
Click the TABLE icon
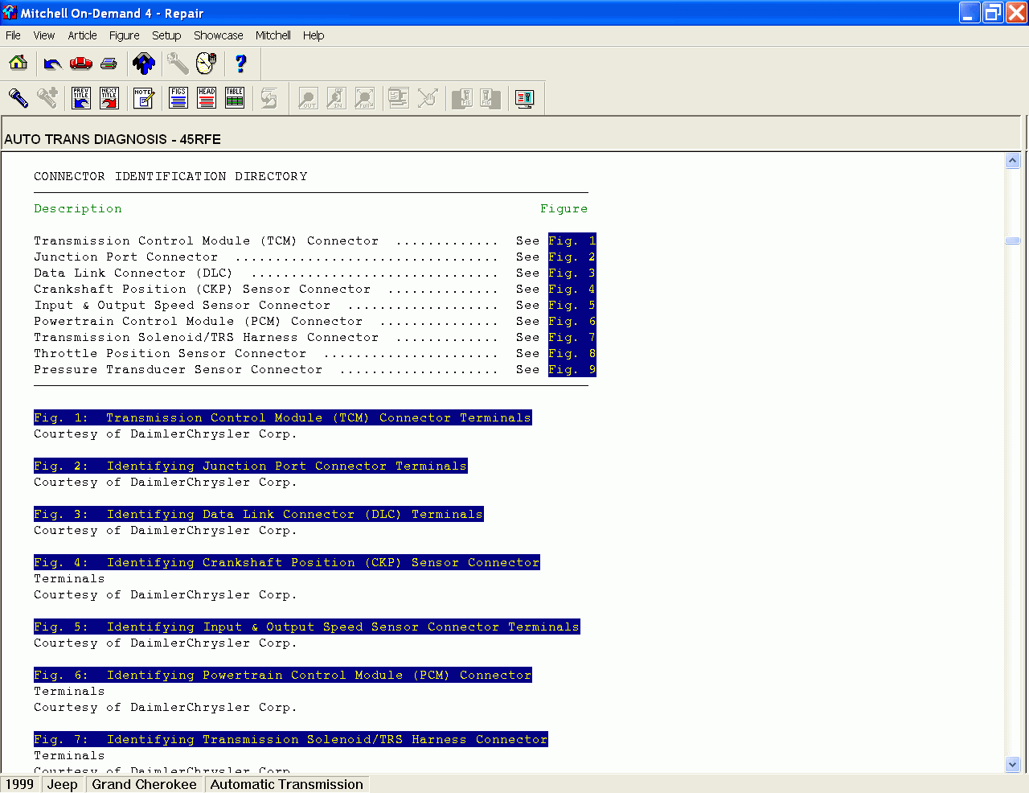(235, 98)
